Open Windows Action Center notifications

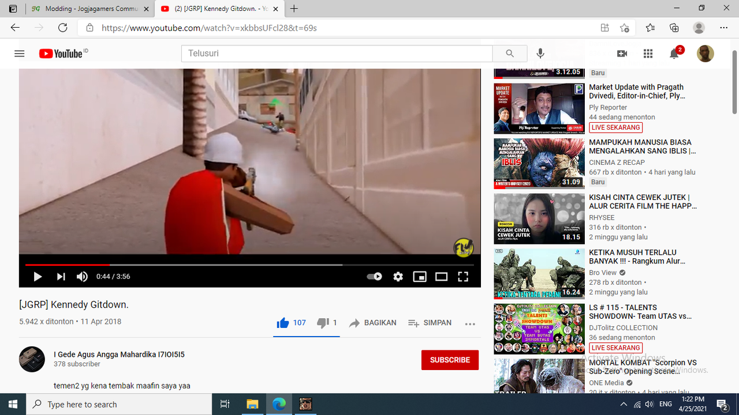tap(722, 404)
